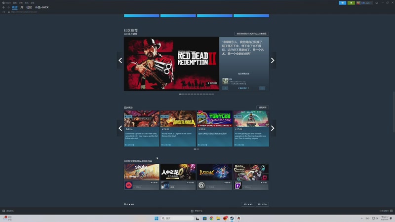Open the Steam menu in the menu bar
Image resolution: width=395 pixels, height=222 pixels.
coord(7,3)
